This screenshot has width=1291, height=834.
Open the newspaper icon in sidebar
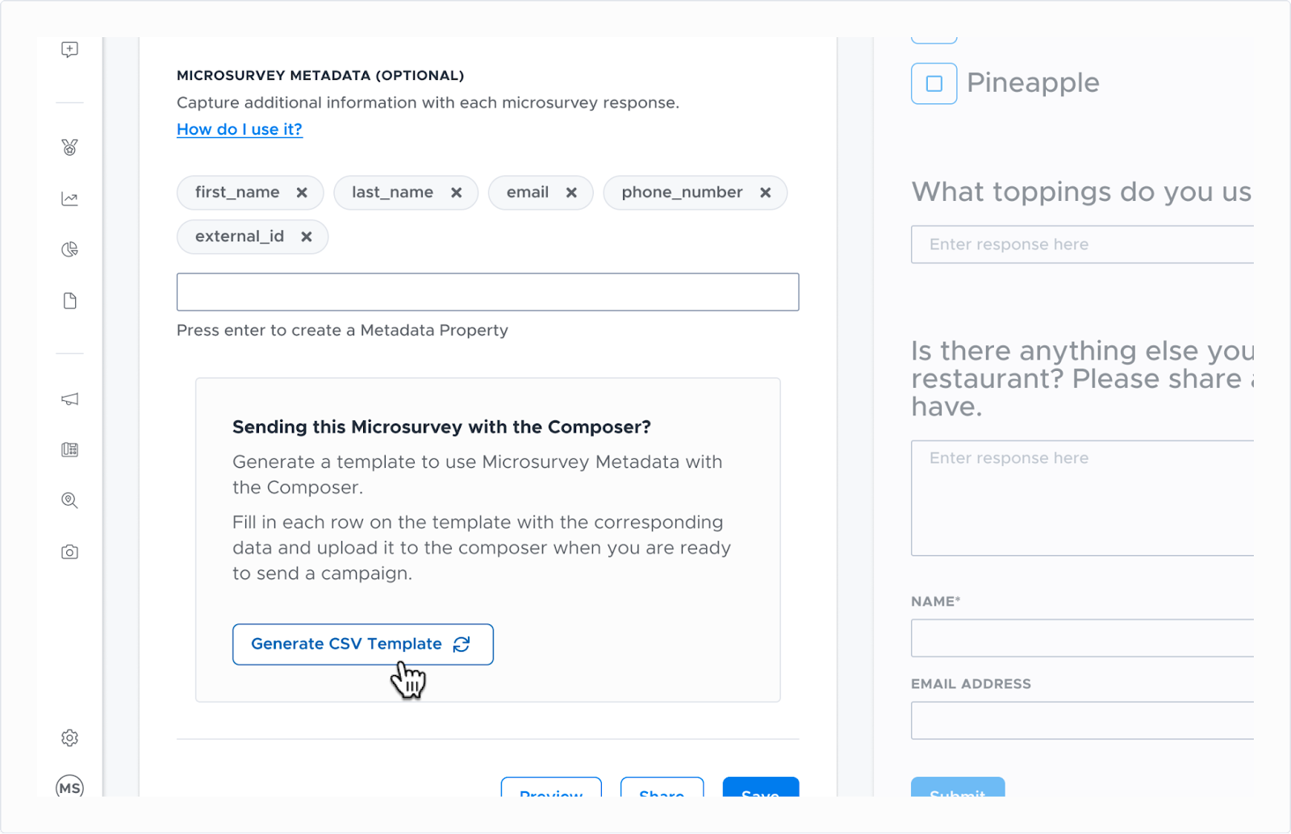click(x=69, y=449)
